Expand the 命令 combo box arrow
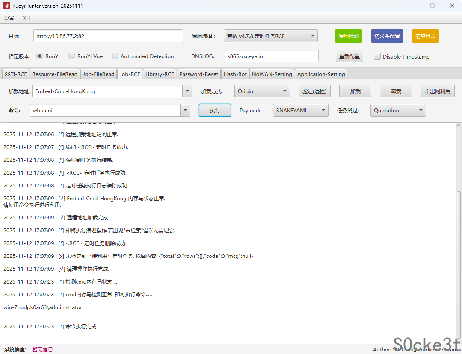This screenshot has width=462, height=354. 185,110
